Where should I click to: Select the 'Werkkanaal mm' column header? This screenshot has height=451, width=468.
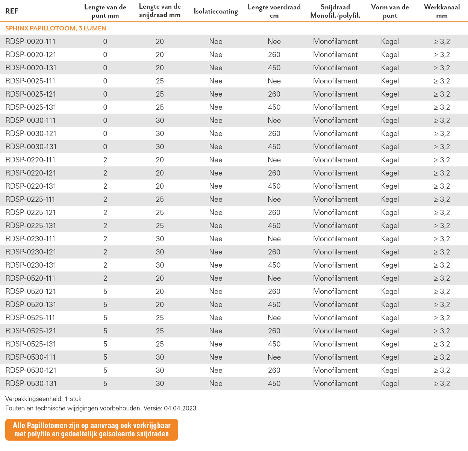pos(442,11)
